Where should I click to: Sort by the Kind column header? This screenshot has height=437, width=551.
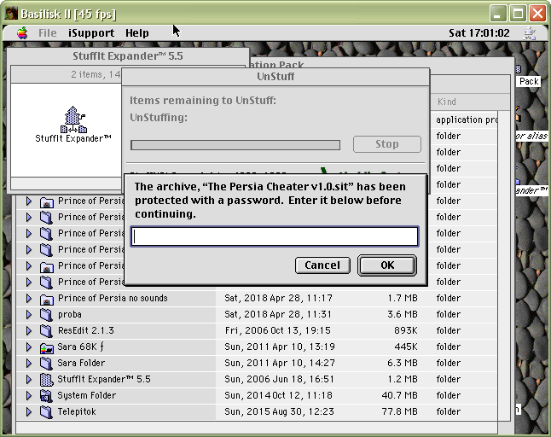447,102
